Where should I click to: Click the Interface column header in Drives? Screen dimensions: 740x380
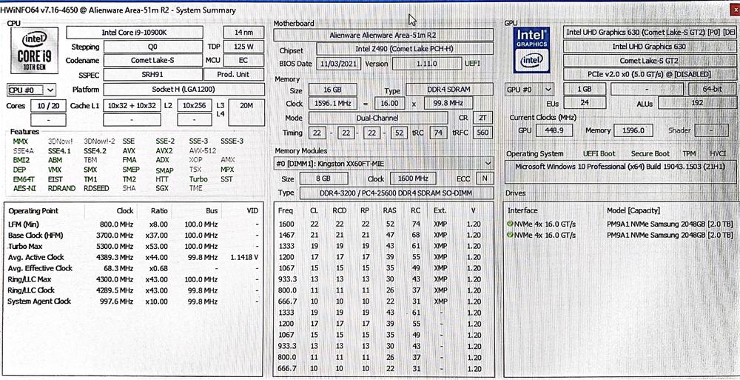click(522, 210)
